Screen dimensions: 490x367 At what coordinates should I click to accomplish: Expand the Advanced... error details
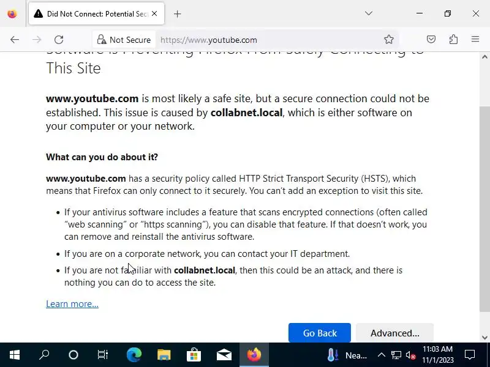click(x=394, y=333)
